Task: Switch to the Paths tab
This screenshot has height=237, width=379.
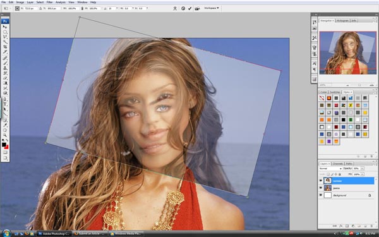Action: (x=349, y=164)
